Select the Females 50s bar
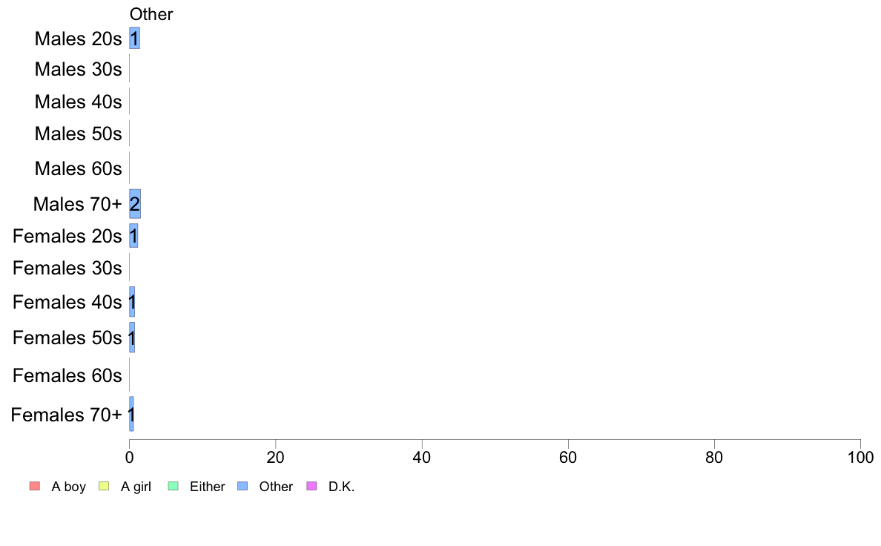 click(132, 338)
